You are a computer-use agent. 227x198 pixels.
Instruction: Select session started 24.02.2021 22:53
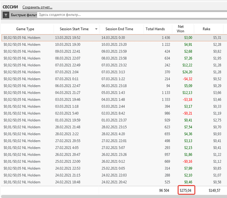click(x=114, y=169)
